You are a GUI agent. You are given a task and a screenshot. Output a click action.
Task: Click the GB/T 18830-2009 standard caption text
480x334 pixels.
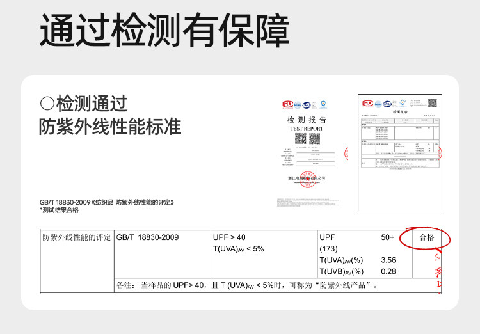pos(106,202)
